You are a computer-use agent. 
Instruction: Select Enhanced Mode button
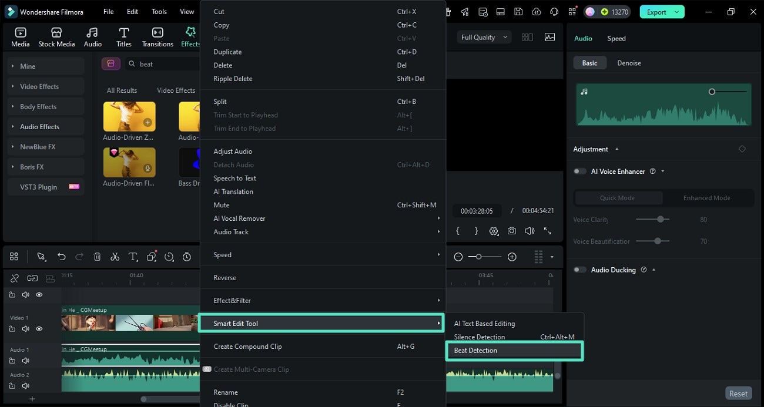click(x=706, y=198)
